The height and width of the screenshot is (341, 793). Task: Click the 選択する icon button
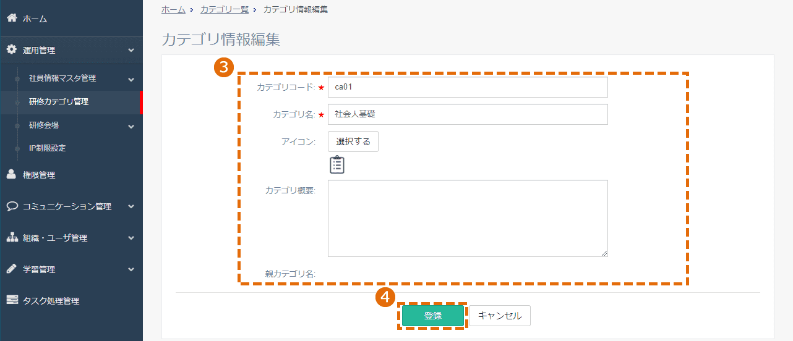(x=353, y=141)
